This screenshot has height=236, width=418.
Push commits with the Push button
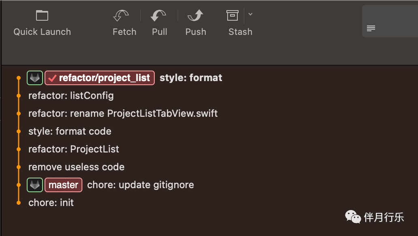196,23
